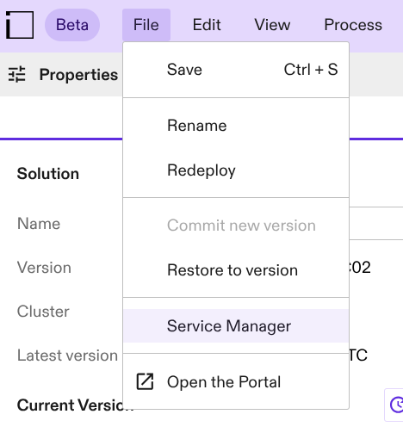
Task: Click the Properties sliders icon
Action: 17,75
